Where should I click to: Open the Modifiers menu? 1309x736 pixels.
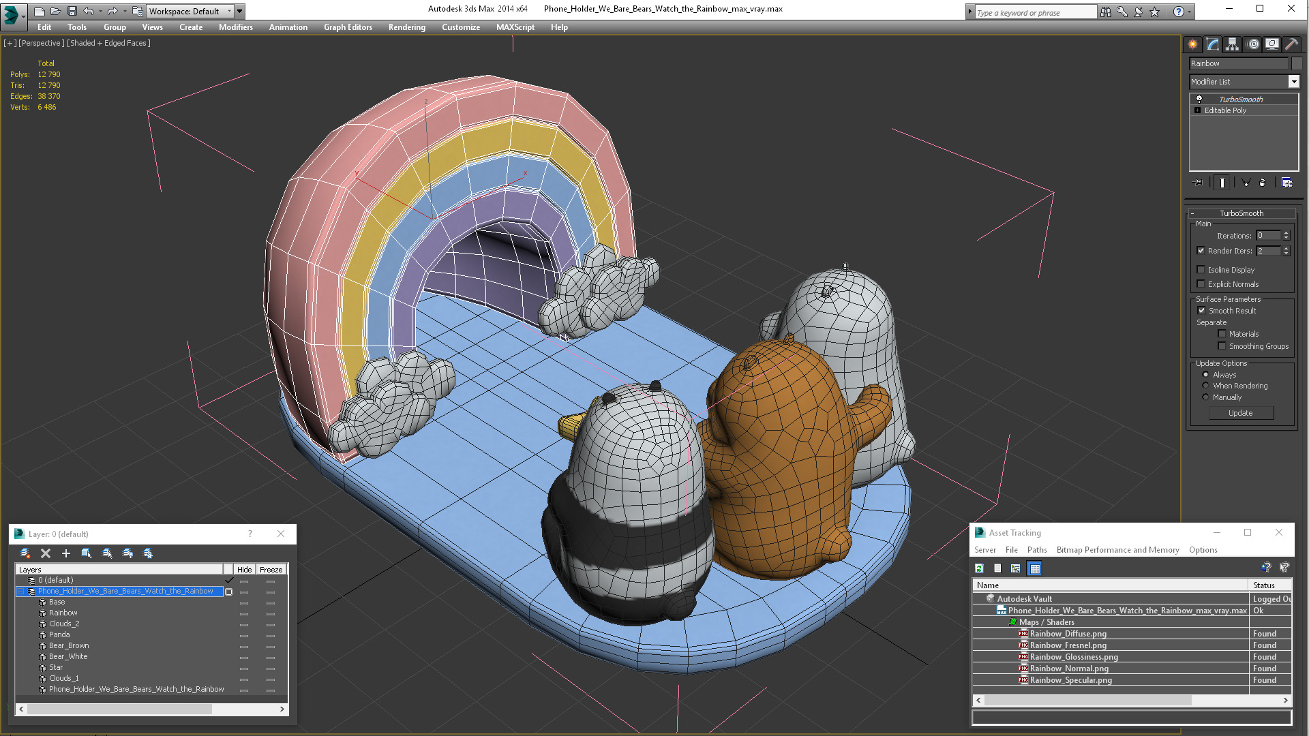click(235, 27)
